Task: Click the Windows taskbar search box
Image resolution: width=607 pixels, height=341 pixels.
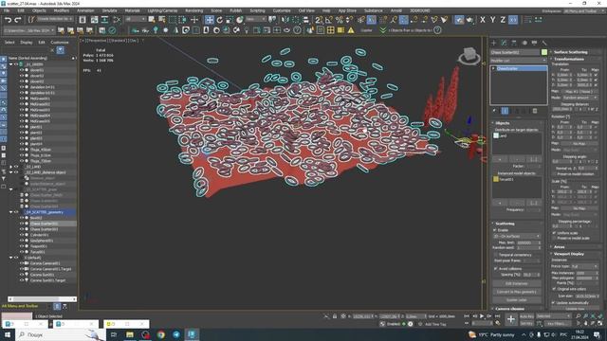Action: click(60, 334)
